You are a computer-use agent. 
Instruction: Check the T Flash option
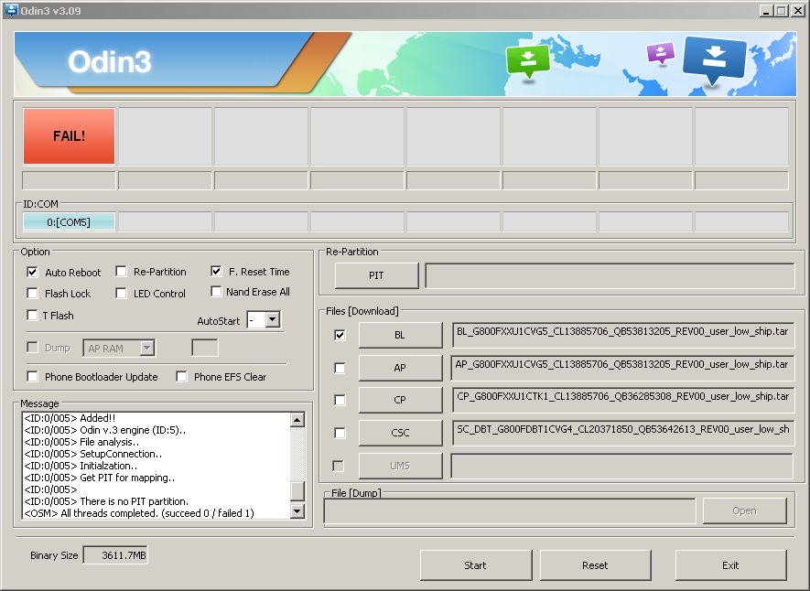coord(33,315)
